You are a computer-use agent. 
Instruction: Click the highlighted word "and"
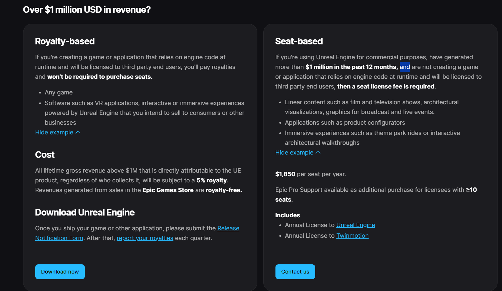click(x=405, y=67)
